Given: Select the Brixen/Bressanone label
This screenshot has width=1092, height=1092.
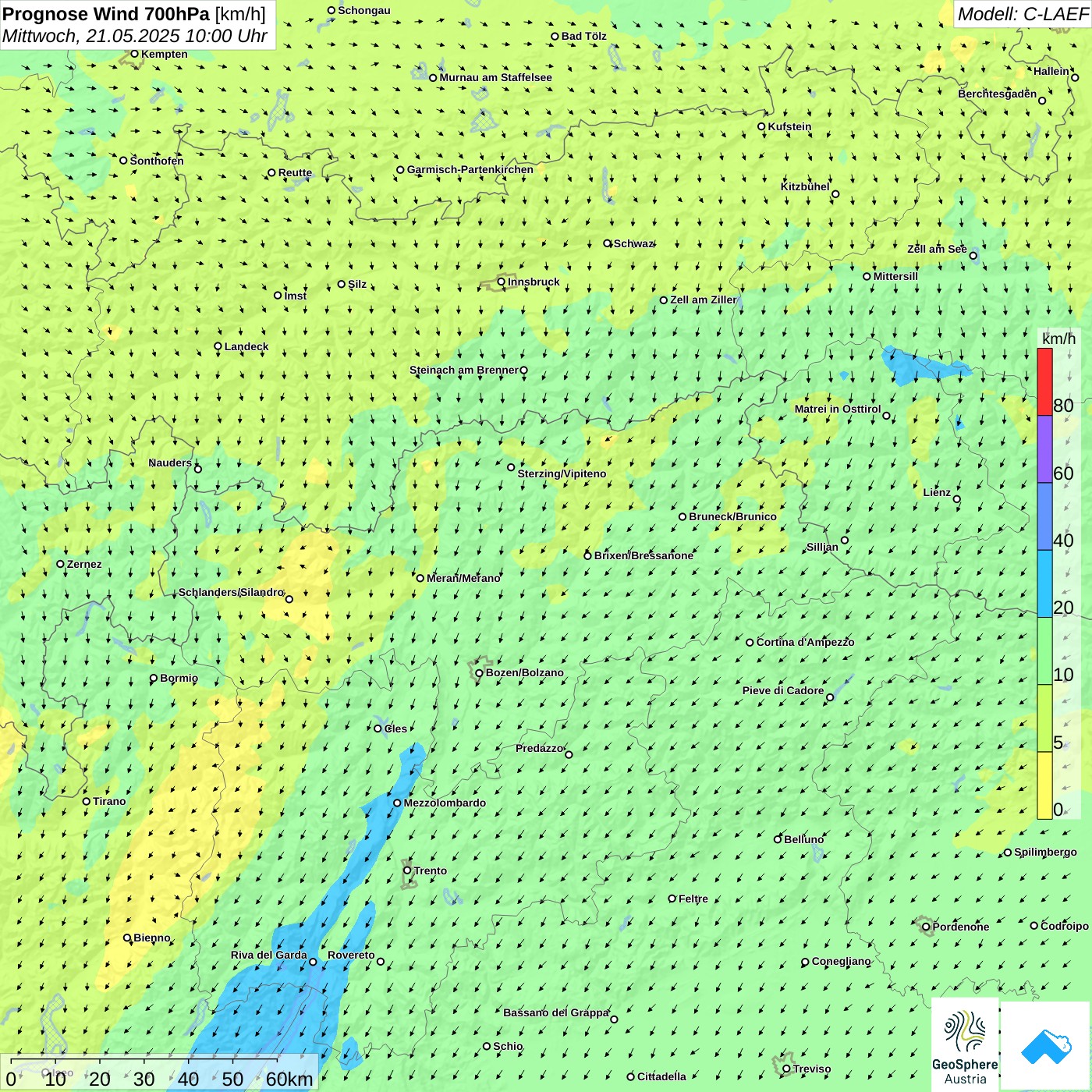Looking at the screenshot, I should 643,555.
